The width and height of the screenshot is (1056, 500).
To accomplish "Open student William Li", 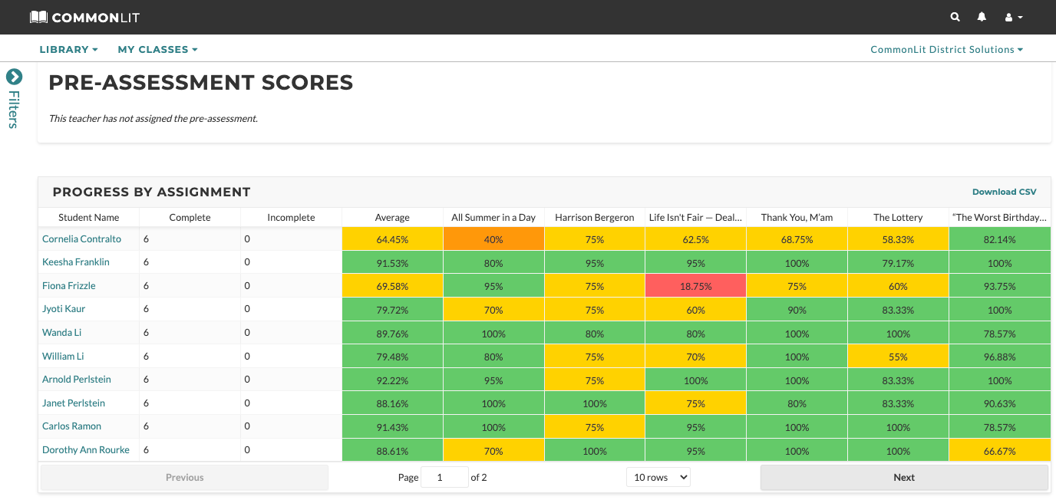I will pyautogui.click(x=63, y=356).
